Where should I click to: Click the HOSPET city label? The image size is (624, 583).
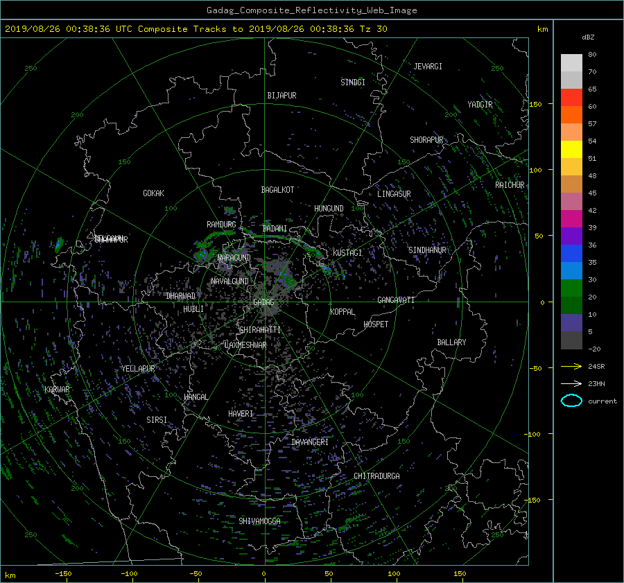tap(376, 324)
